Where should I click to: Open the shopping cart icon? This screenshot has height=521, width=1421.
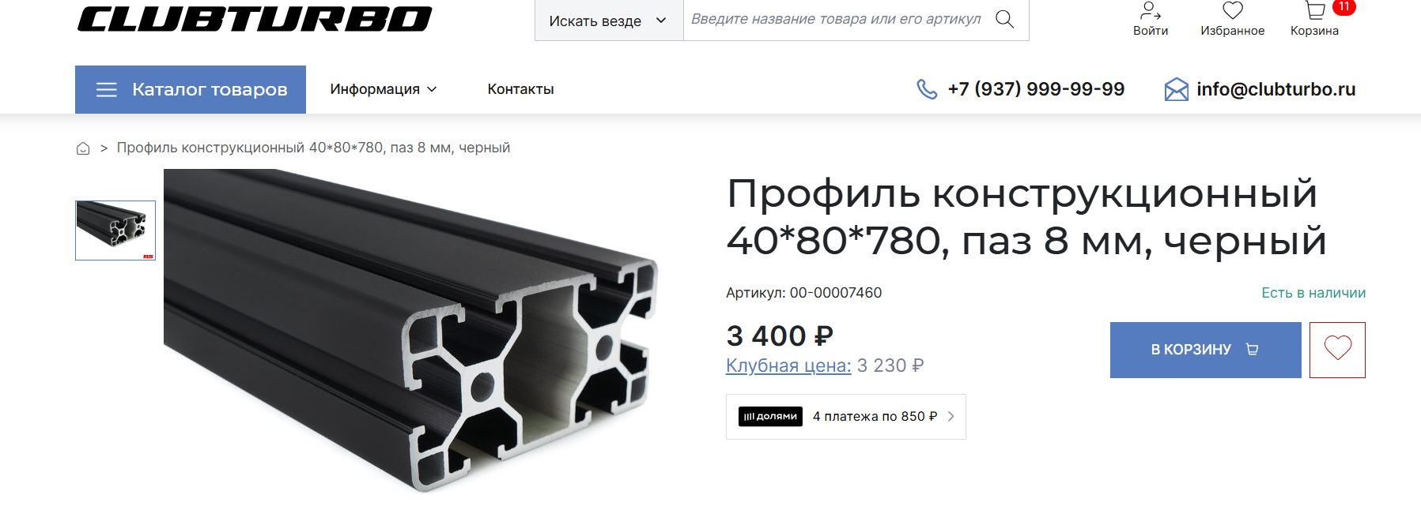click(x=1315, y=11)
